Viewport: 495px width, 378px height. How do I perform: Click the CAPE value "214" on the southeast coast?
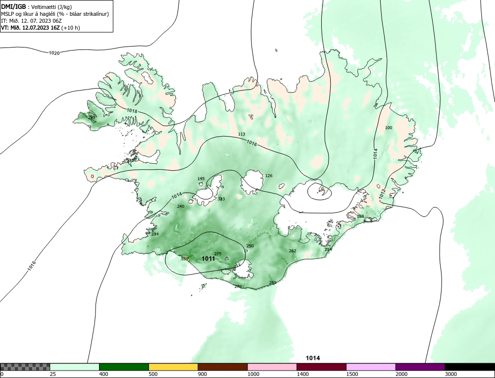[328, 249]
